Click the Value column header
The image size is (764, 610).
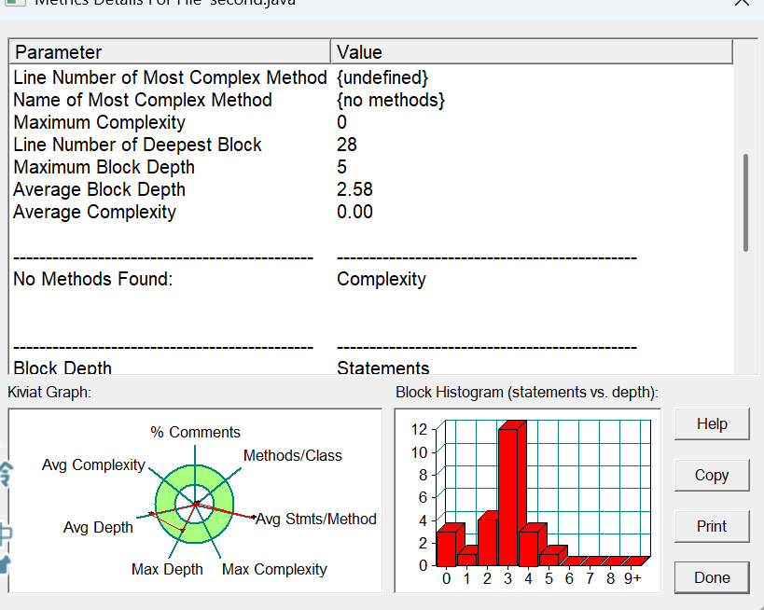tap(532, 52)
